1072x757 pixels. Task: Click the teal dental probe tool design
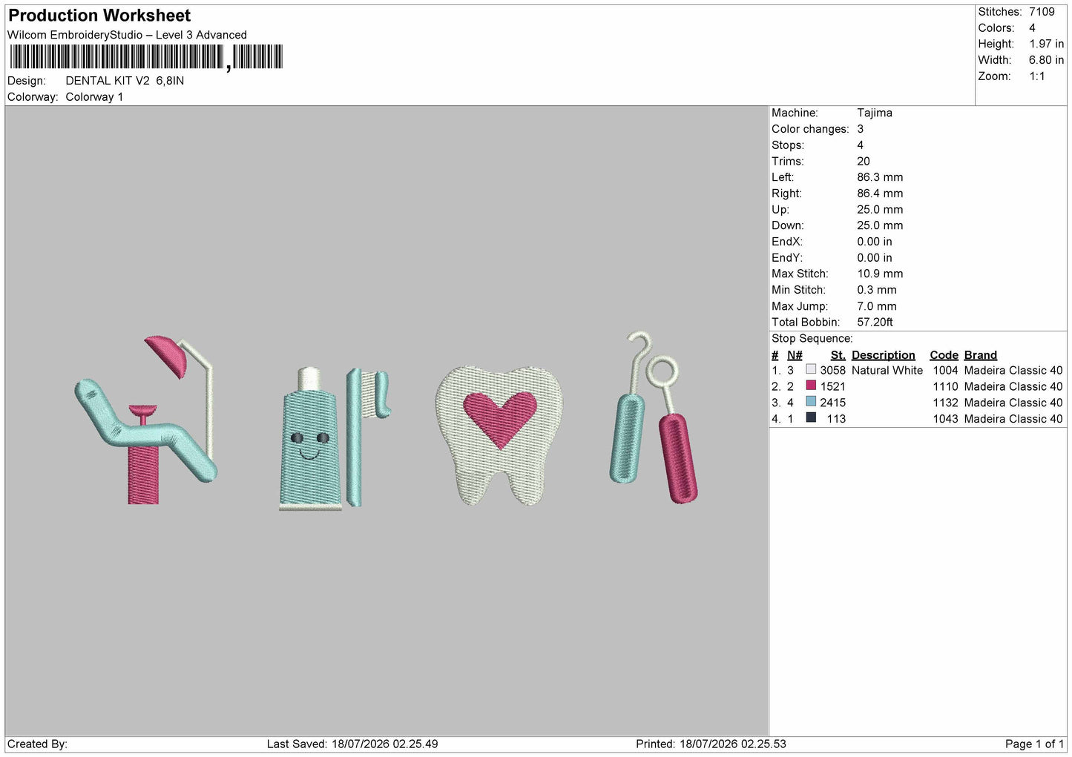(x=631, y=408)
